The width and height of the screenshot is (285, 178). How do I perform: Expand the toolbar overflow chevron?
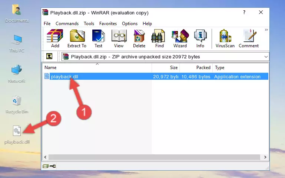point(266,30)
